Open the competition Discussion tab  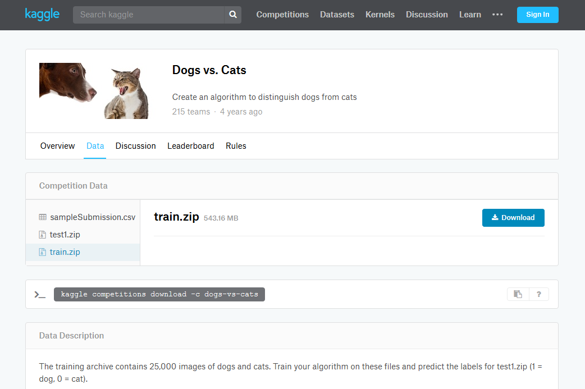click(135, 146)
